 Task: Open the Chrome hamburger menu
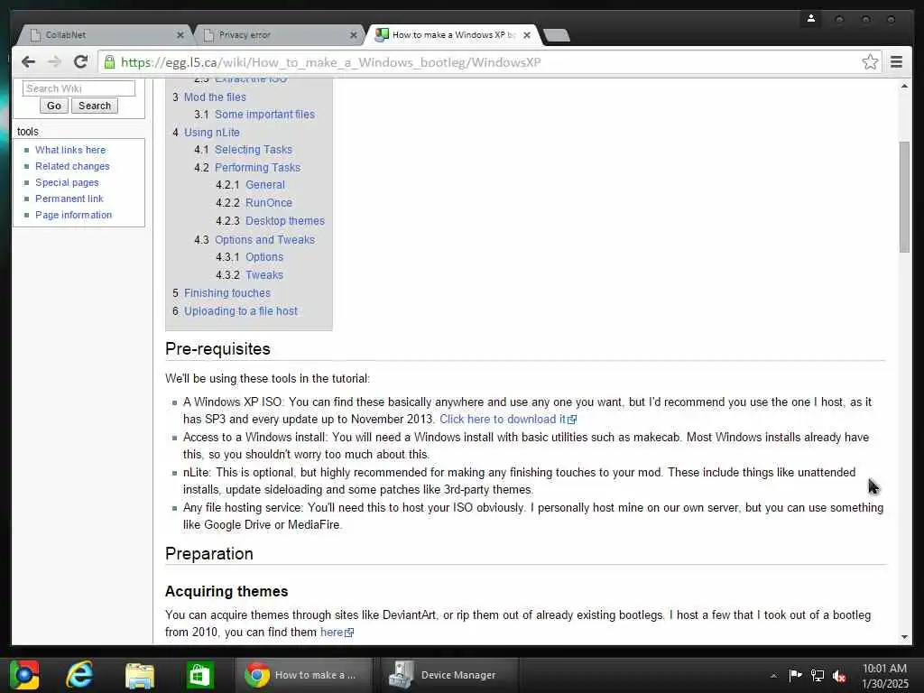(x=896, y=62)
